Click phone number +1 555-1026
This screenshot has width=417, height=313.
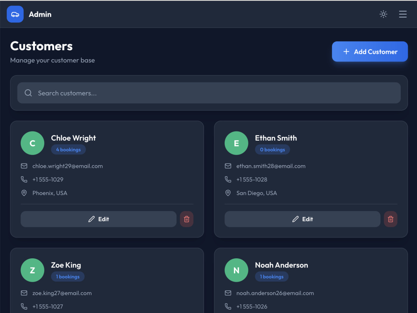coord(252,306)
